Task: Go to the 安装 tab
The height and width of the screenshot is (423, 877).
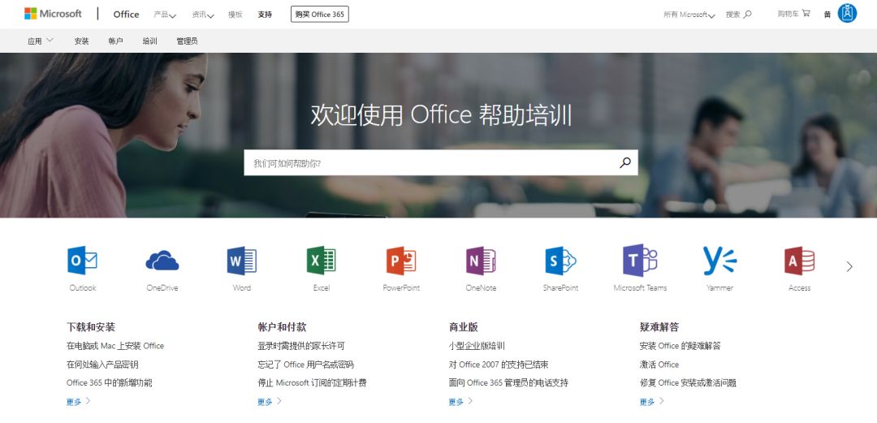Action: [x=82, y=41]
